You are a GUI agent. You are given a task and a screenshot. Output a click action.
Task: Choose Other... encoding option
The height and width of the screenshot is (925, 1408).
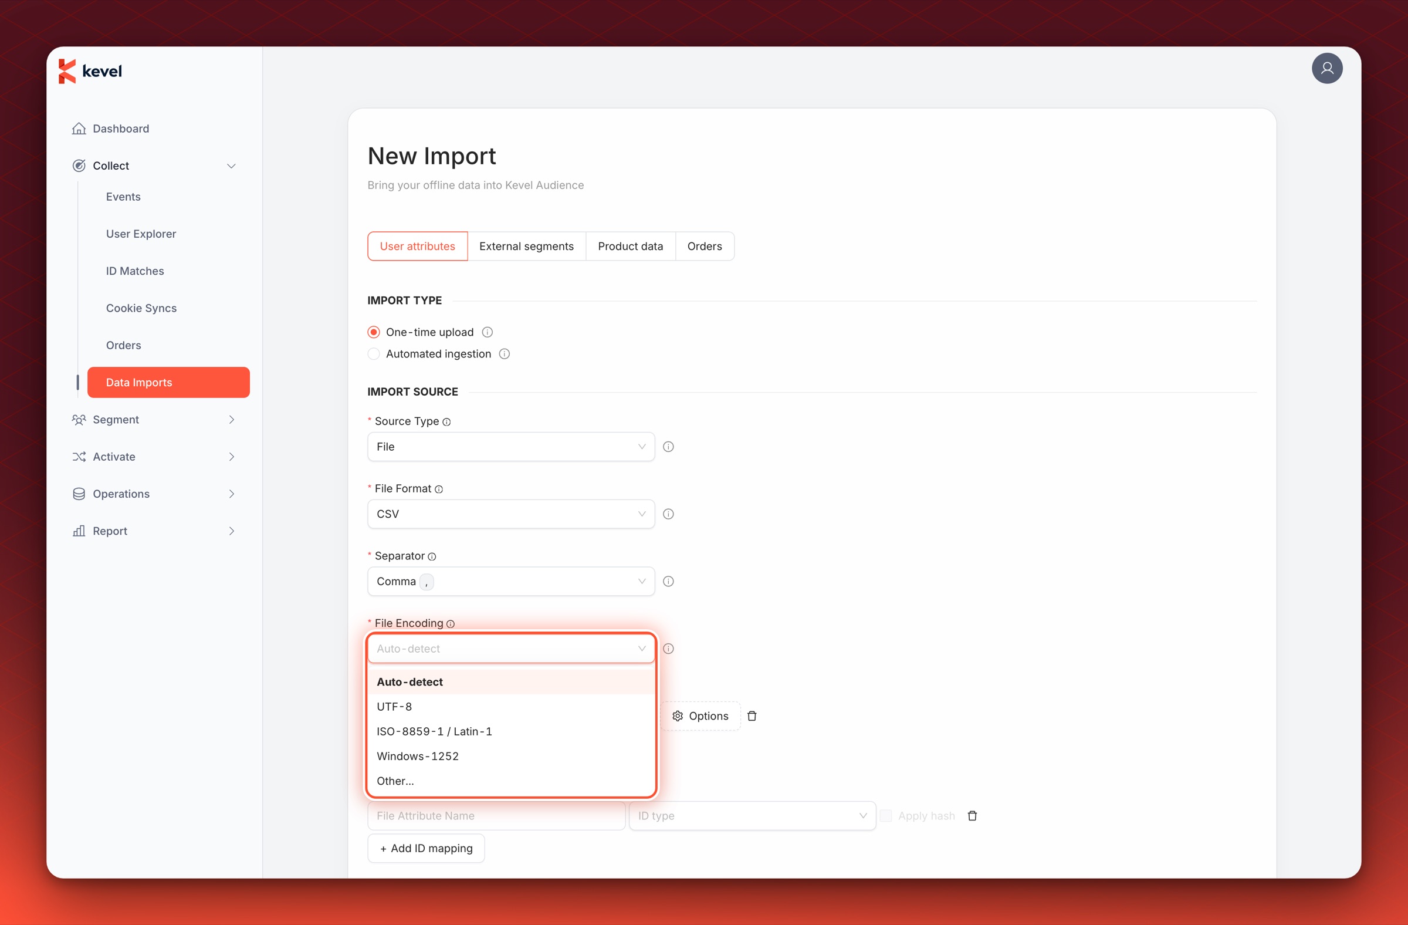pyautogui.click(x=510, y=781)
